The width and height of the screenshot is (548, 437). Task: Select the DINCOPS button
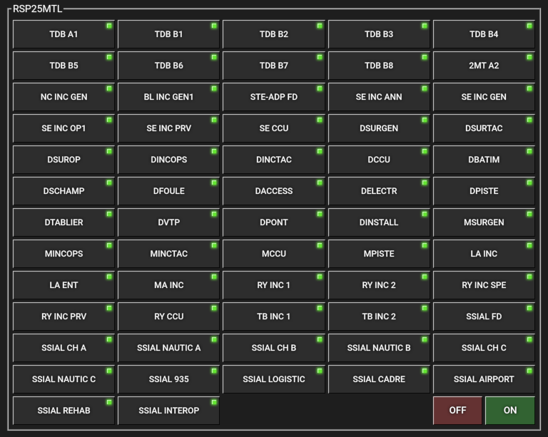pyautogui.click(x=169, y=160)
